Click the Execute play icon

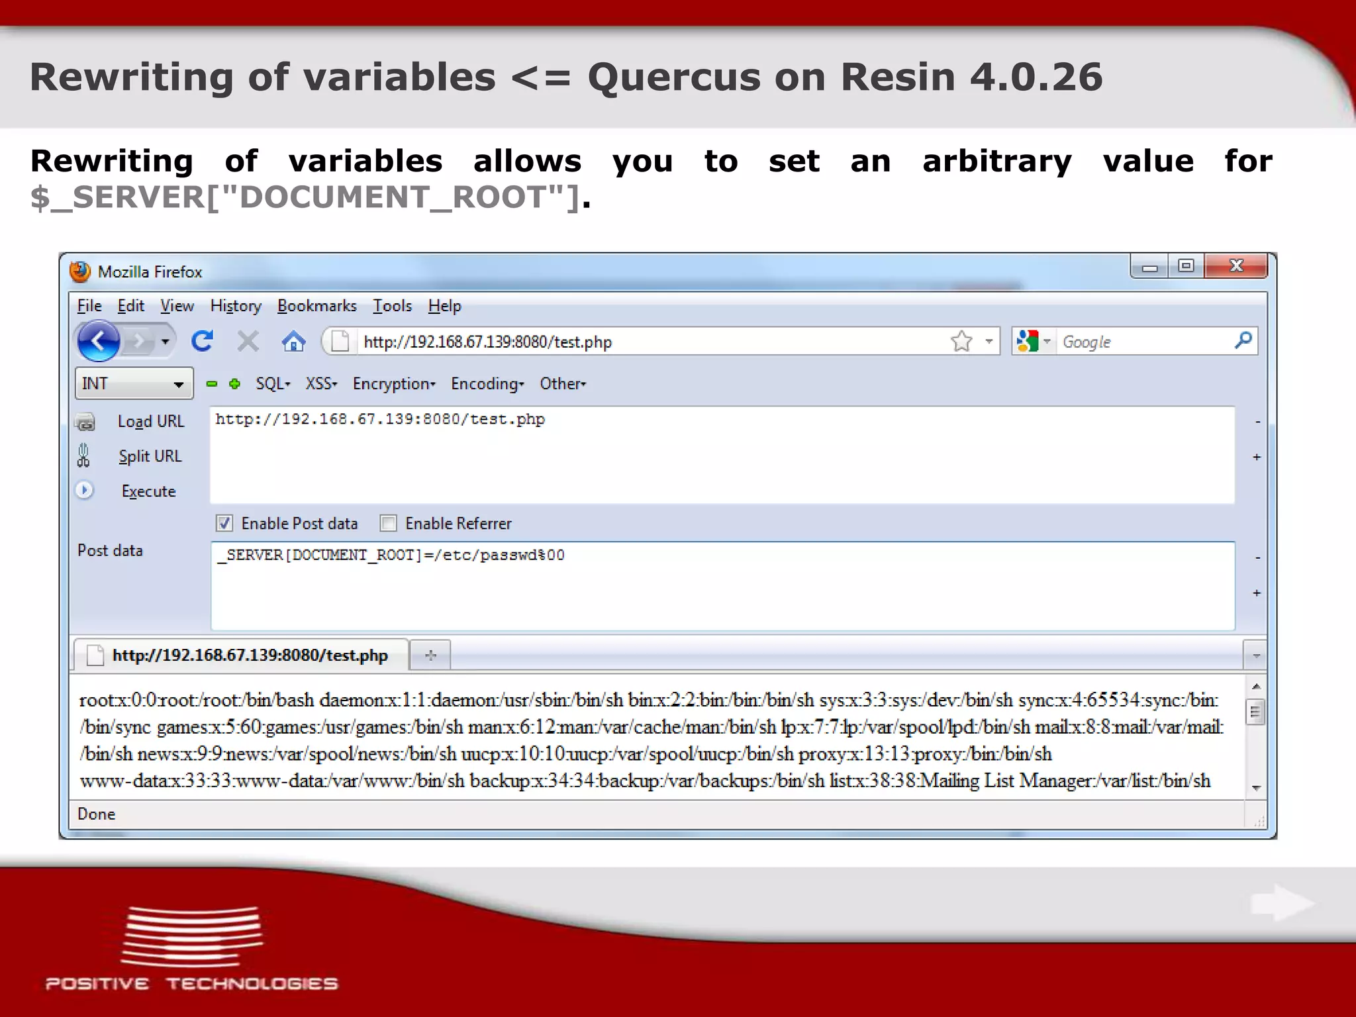(x=84, y=490)
